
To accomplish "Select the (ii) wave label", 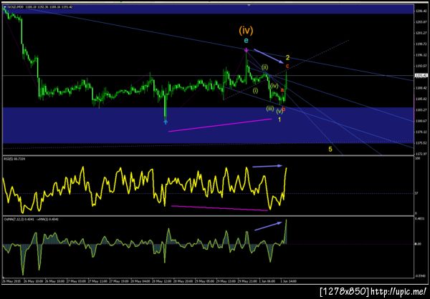I will click(264, 67).
